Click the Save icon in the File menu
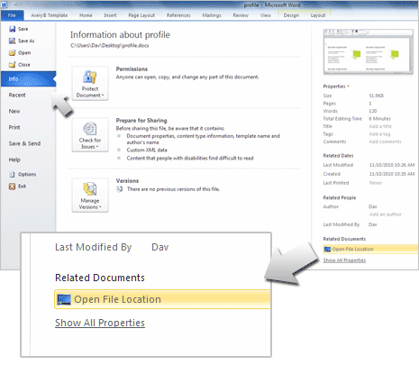Screen dimensions: 419x365 (x=13, y=29)
